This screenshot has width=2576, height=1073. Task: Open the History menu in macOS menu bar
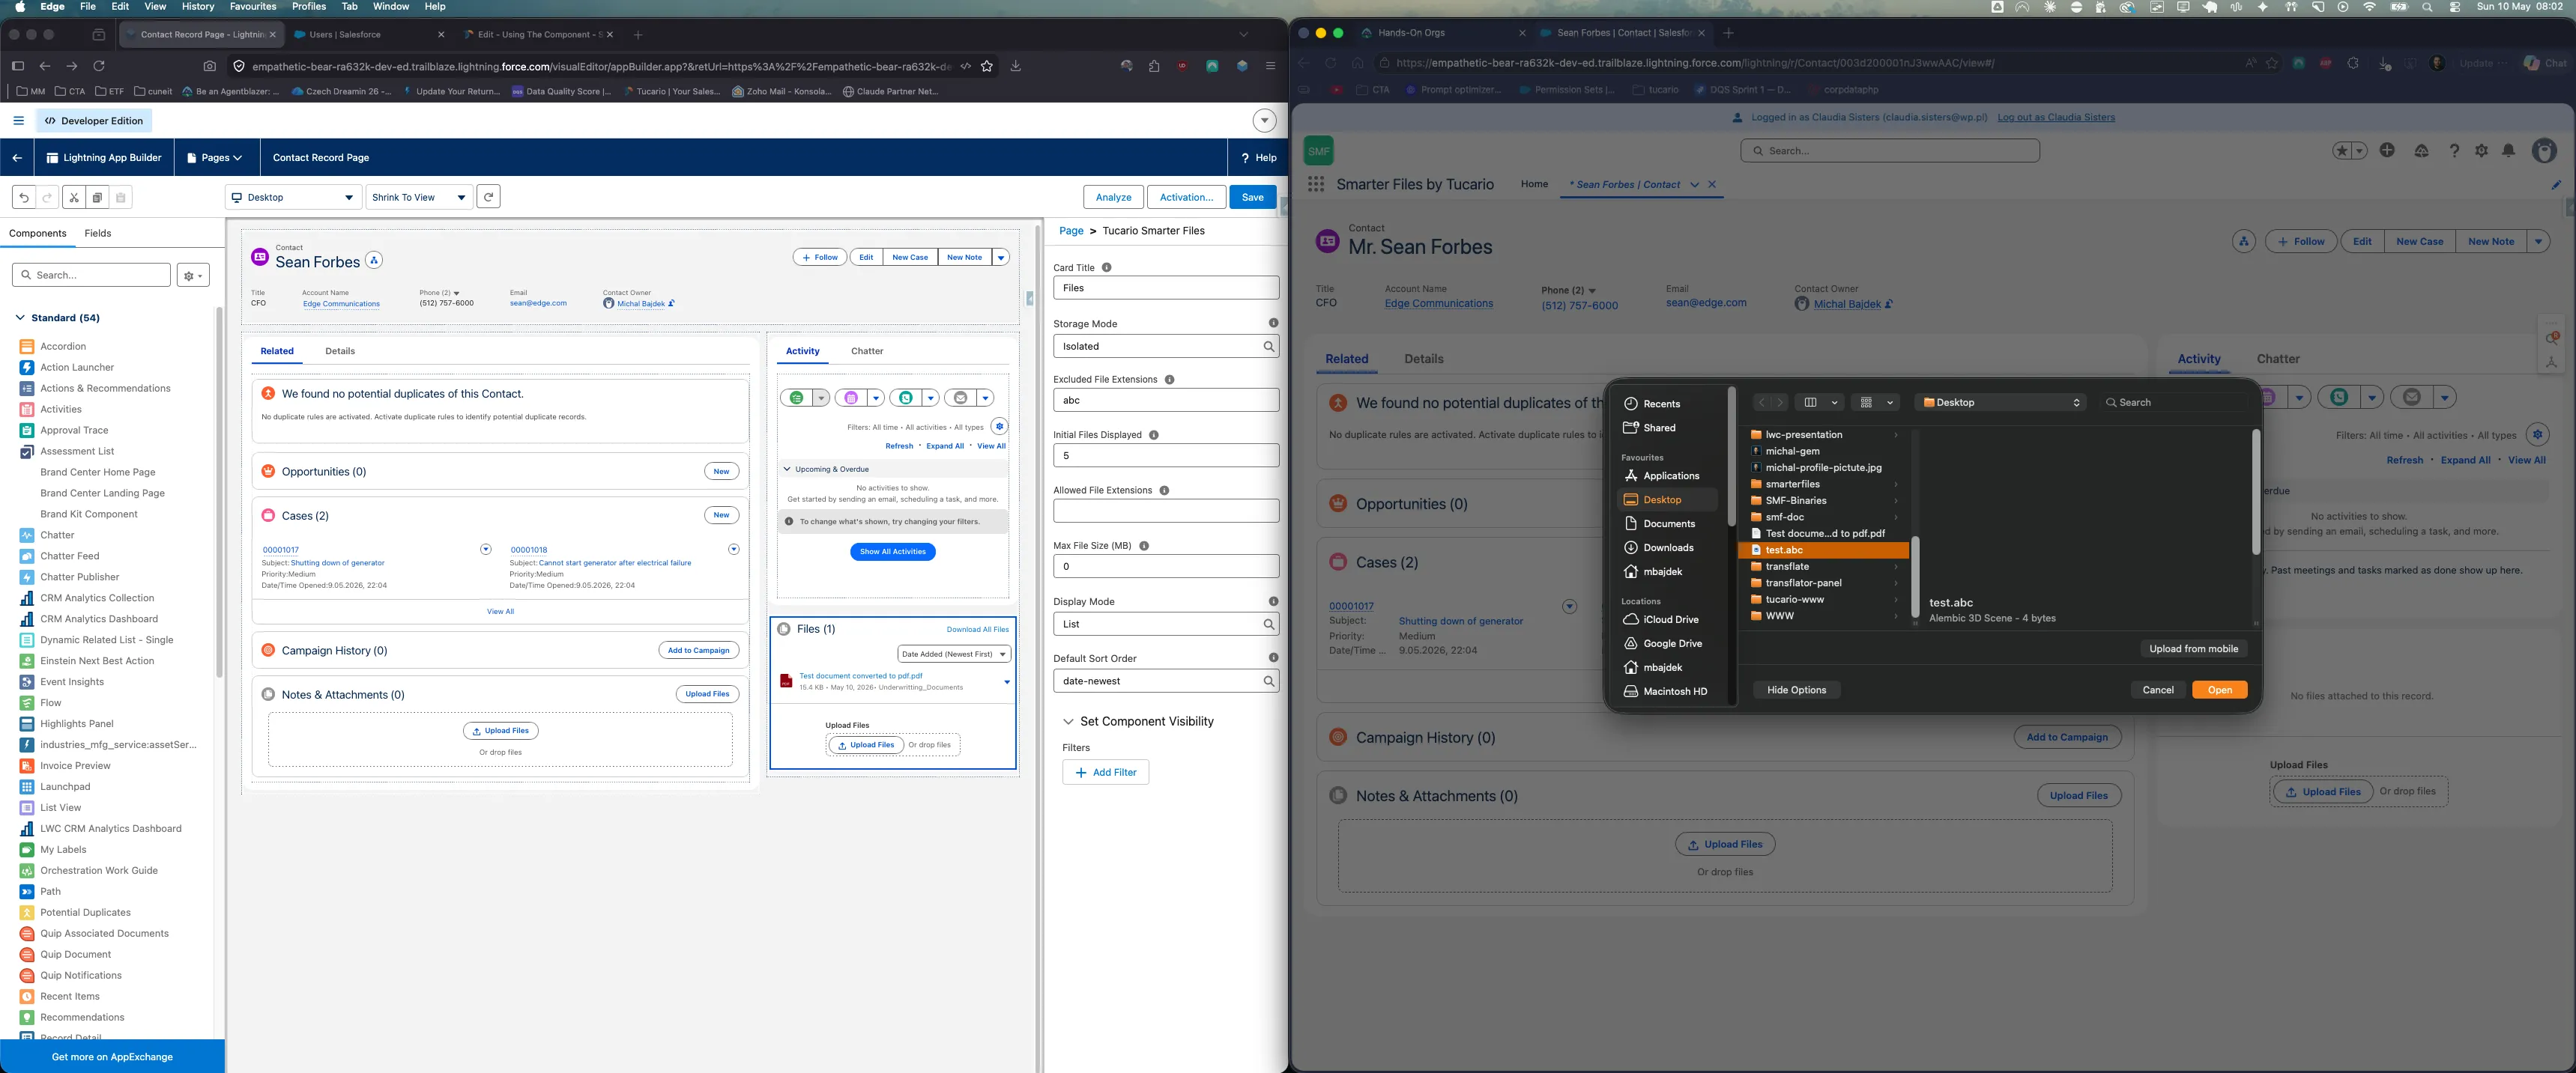[x=197, y=7]
